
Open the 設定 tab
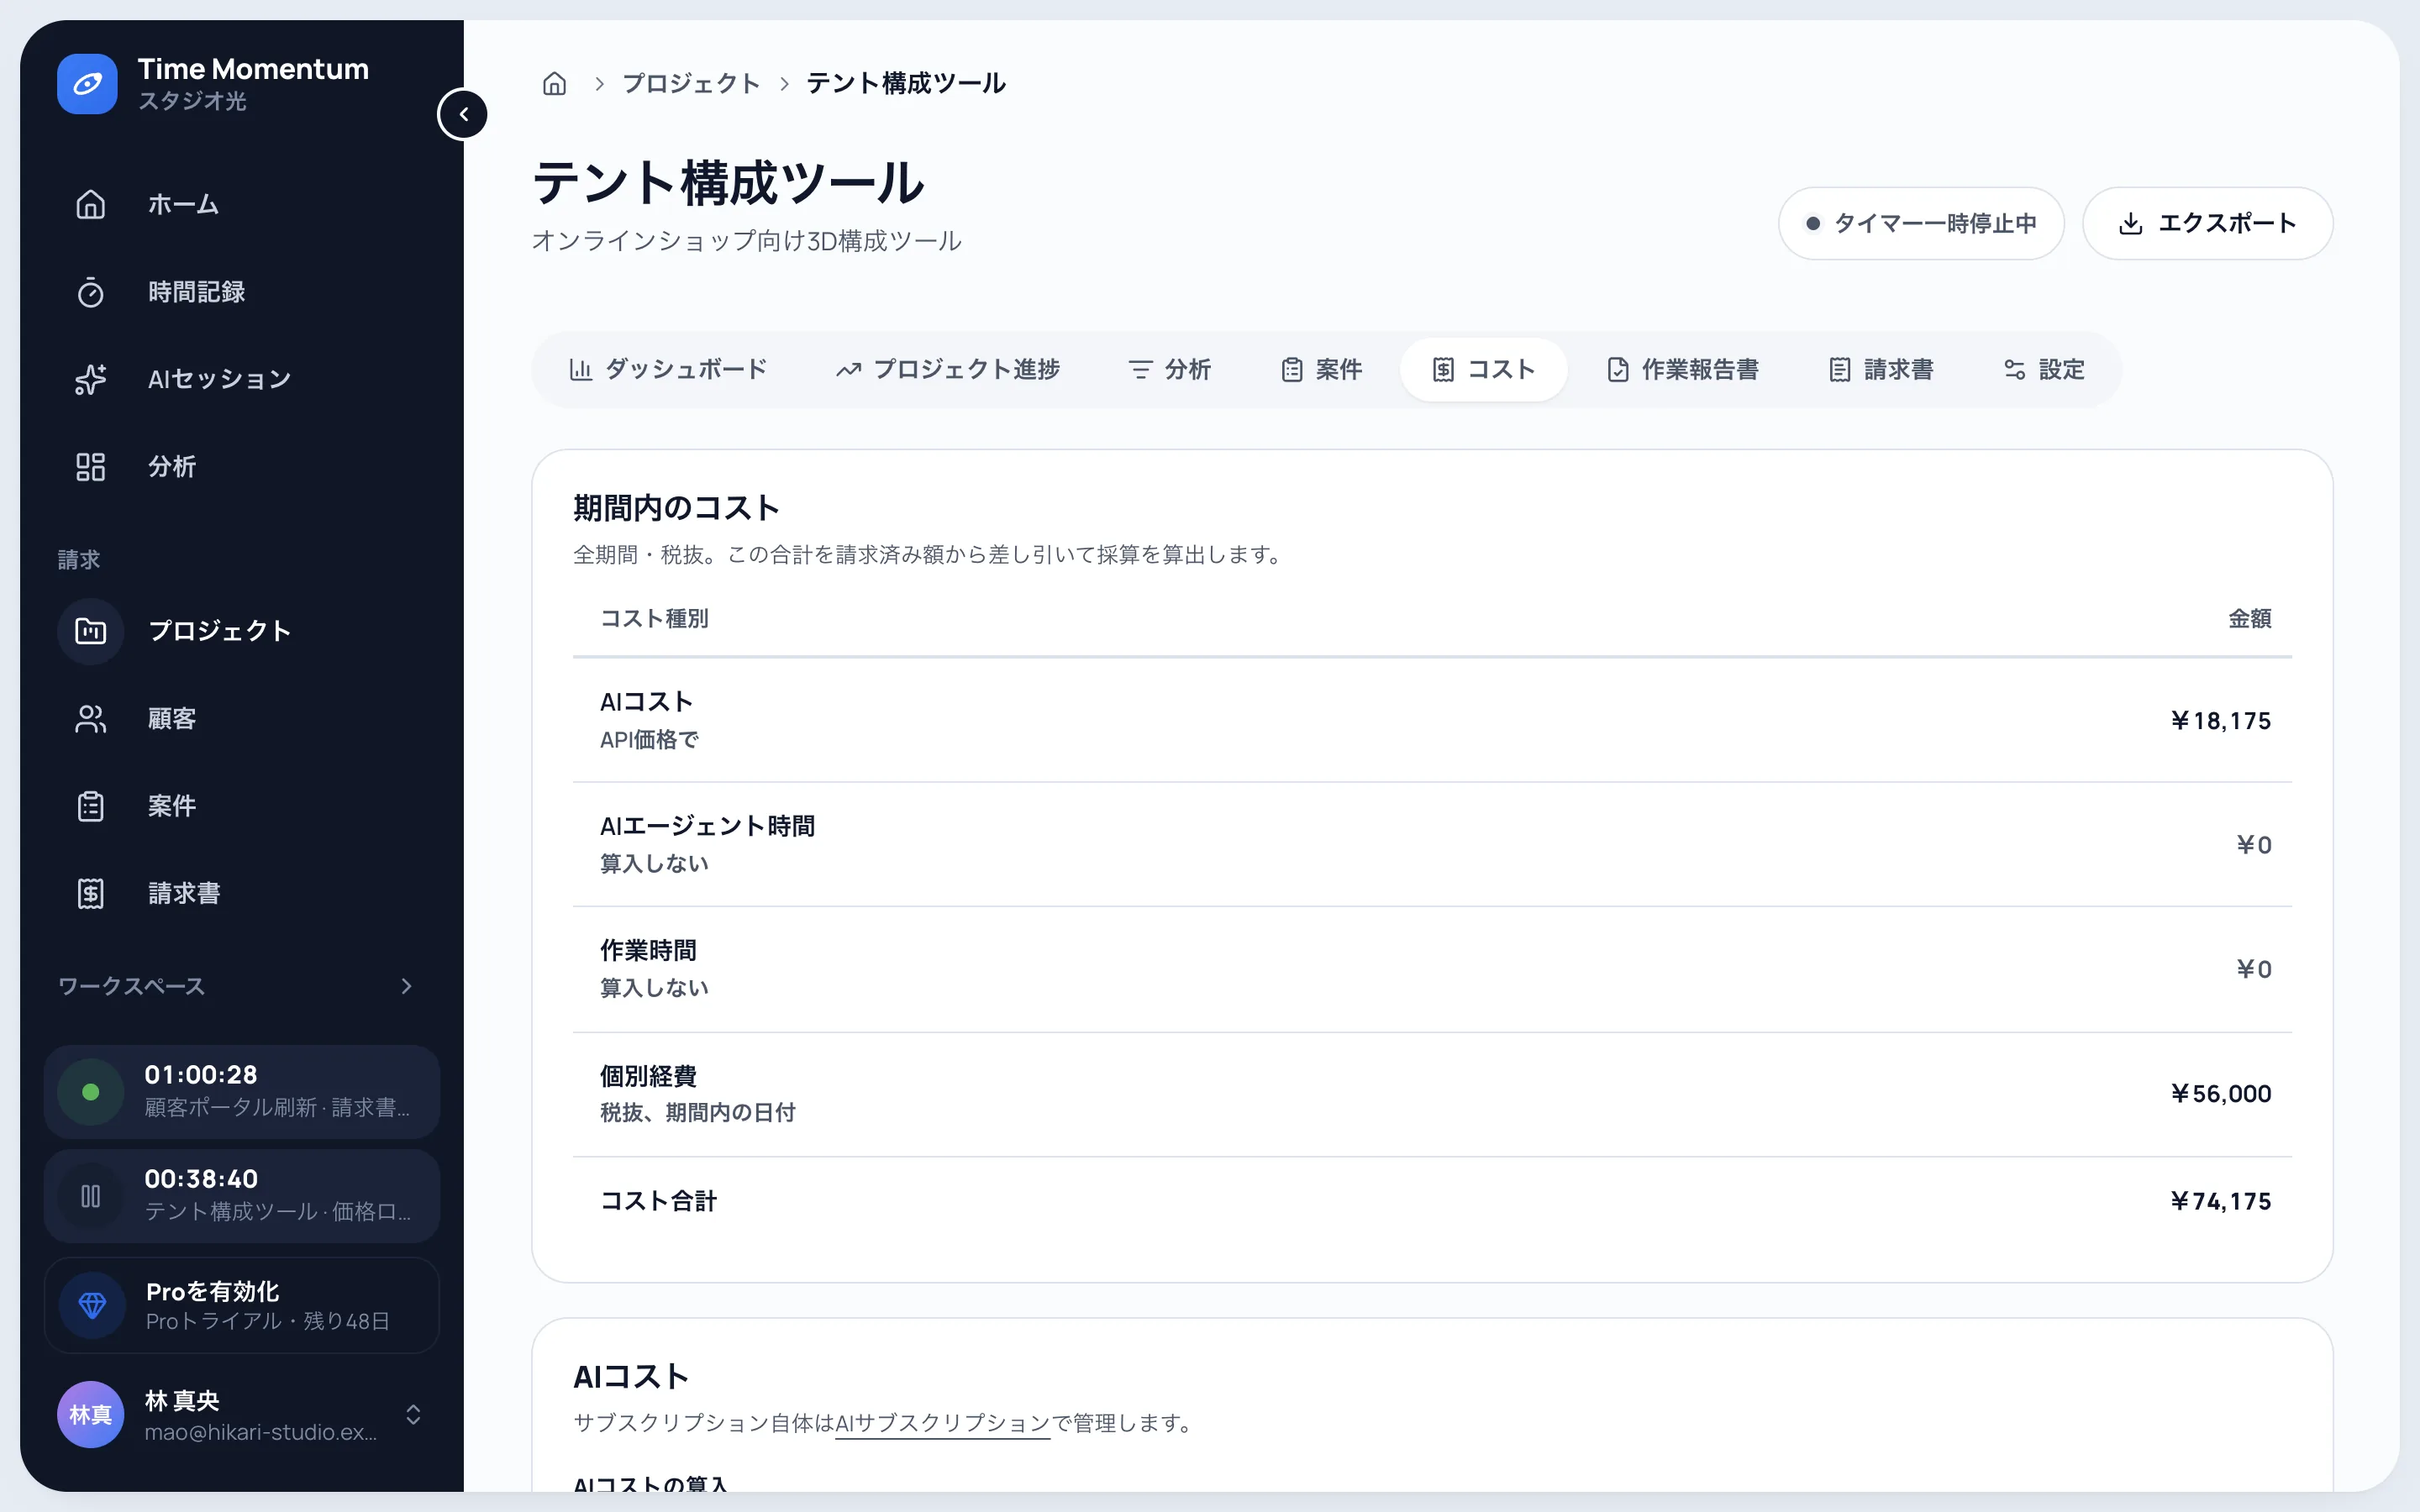pos(2044,370)
